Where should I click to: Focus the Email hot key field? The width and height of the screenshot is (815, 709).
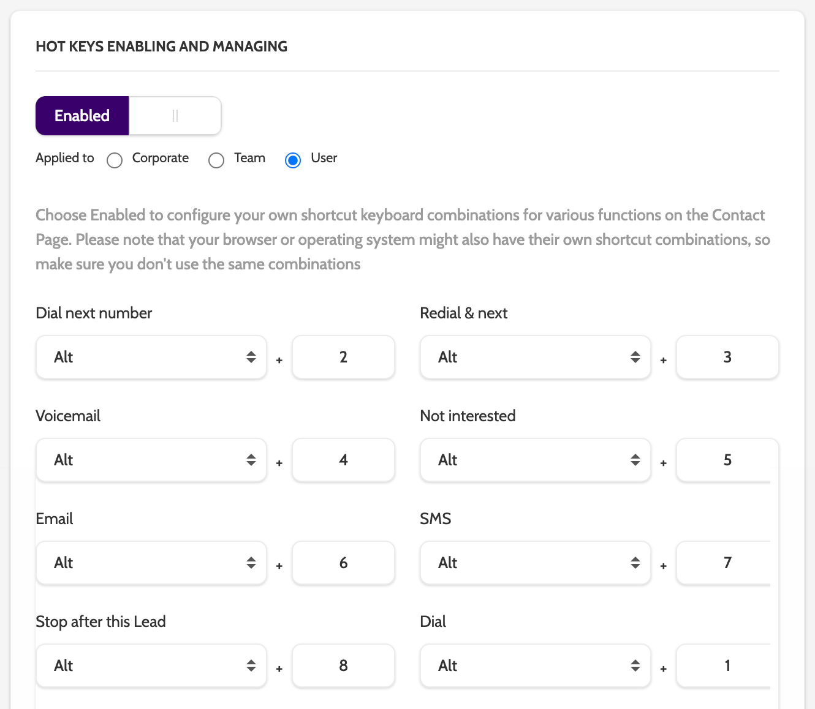click(x=343, y=563)
